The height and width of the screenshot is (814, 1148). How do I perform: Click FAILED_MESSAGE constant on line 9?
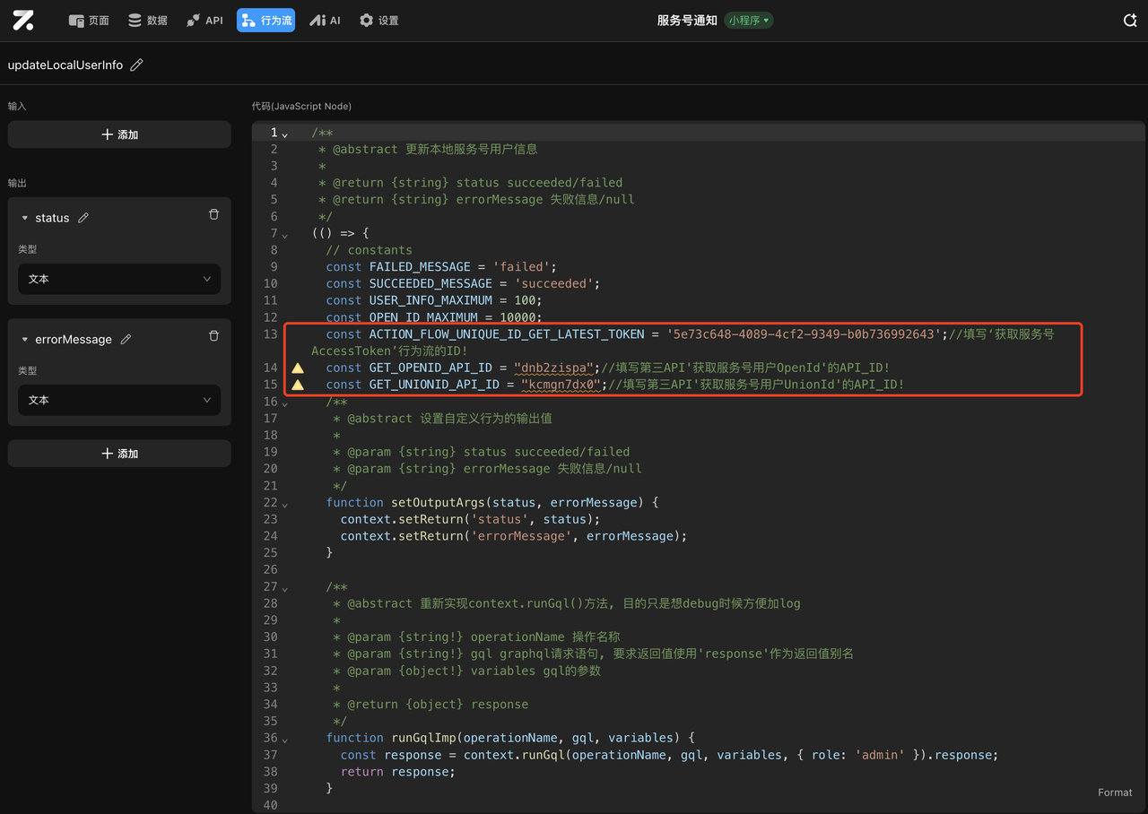click(420, 266)
